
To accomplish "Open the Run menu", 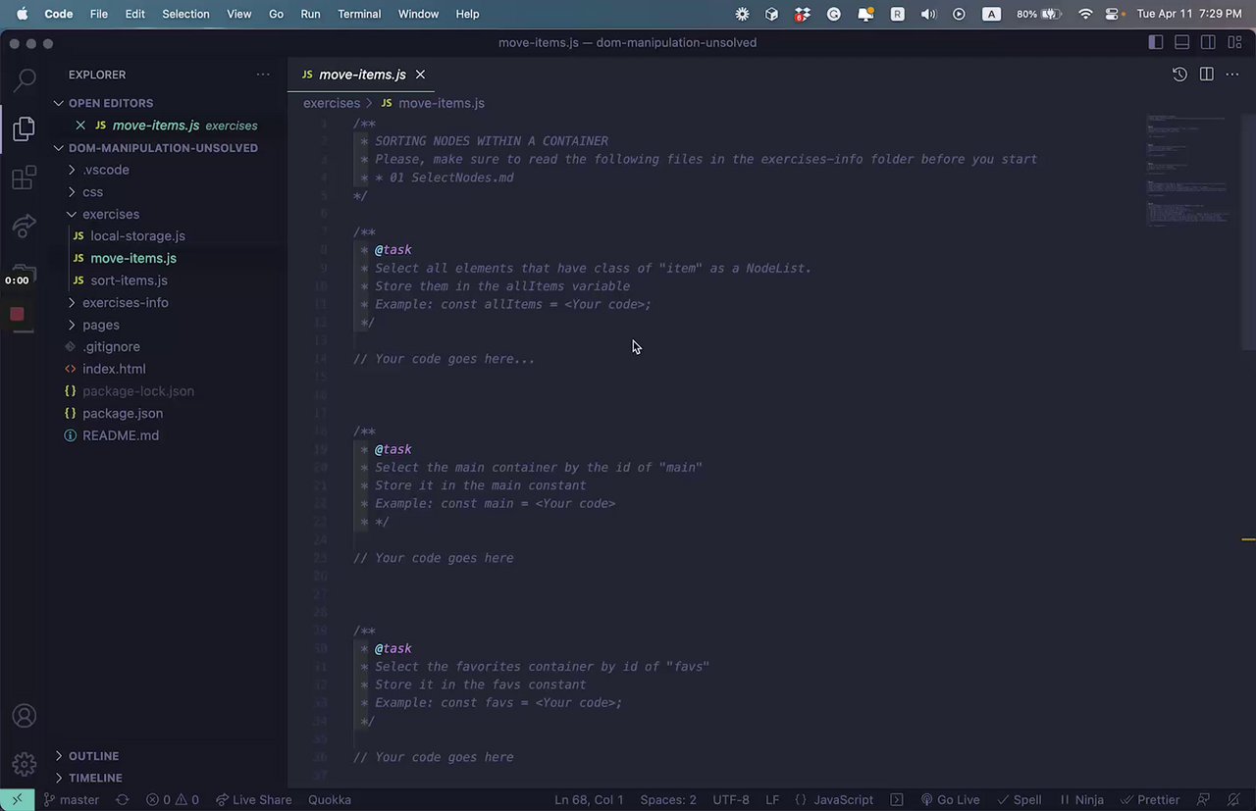I will [310, 14].
